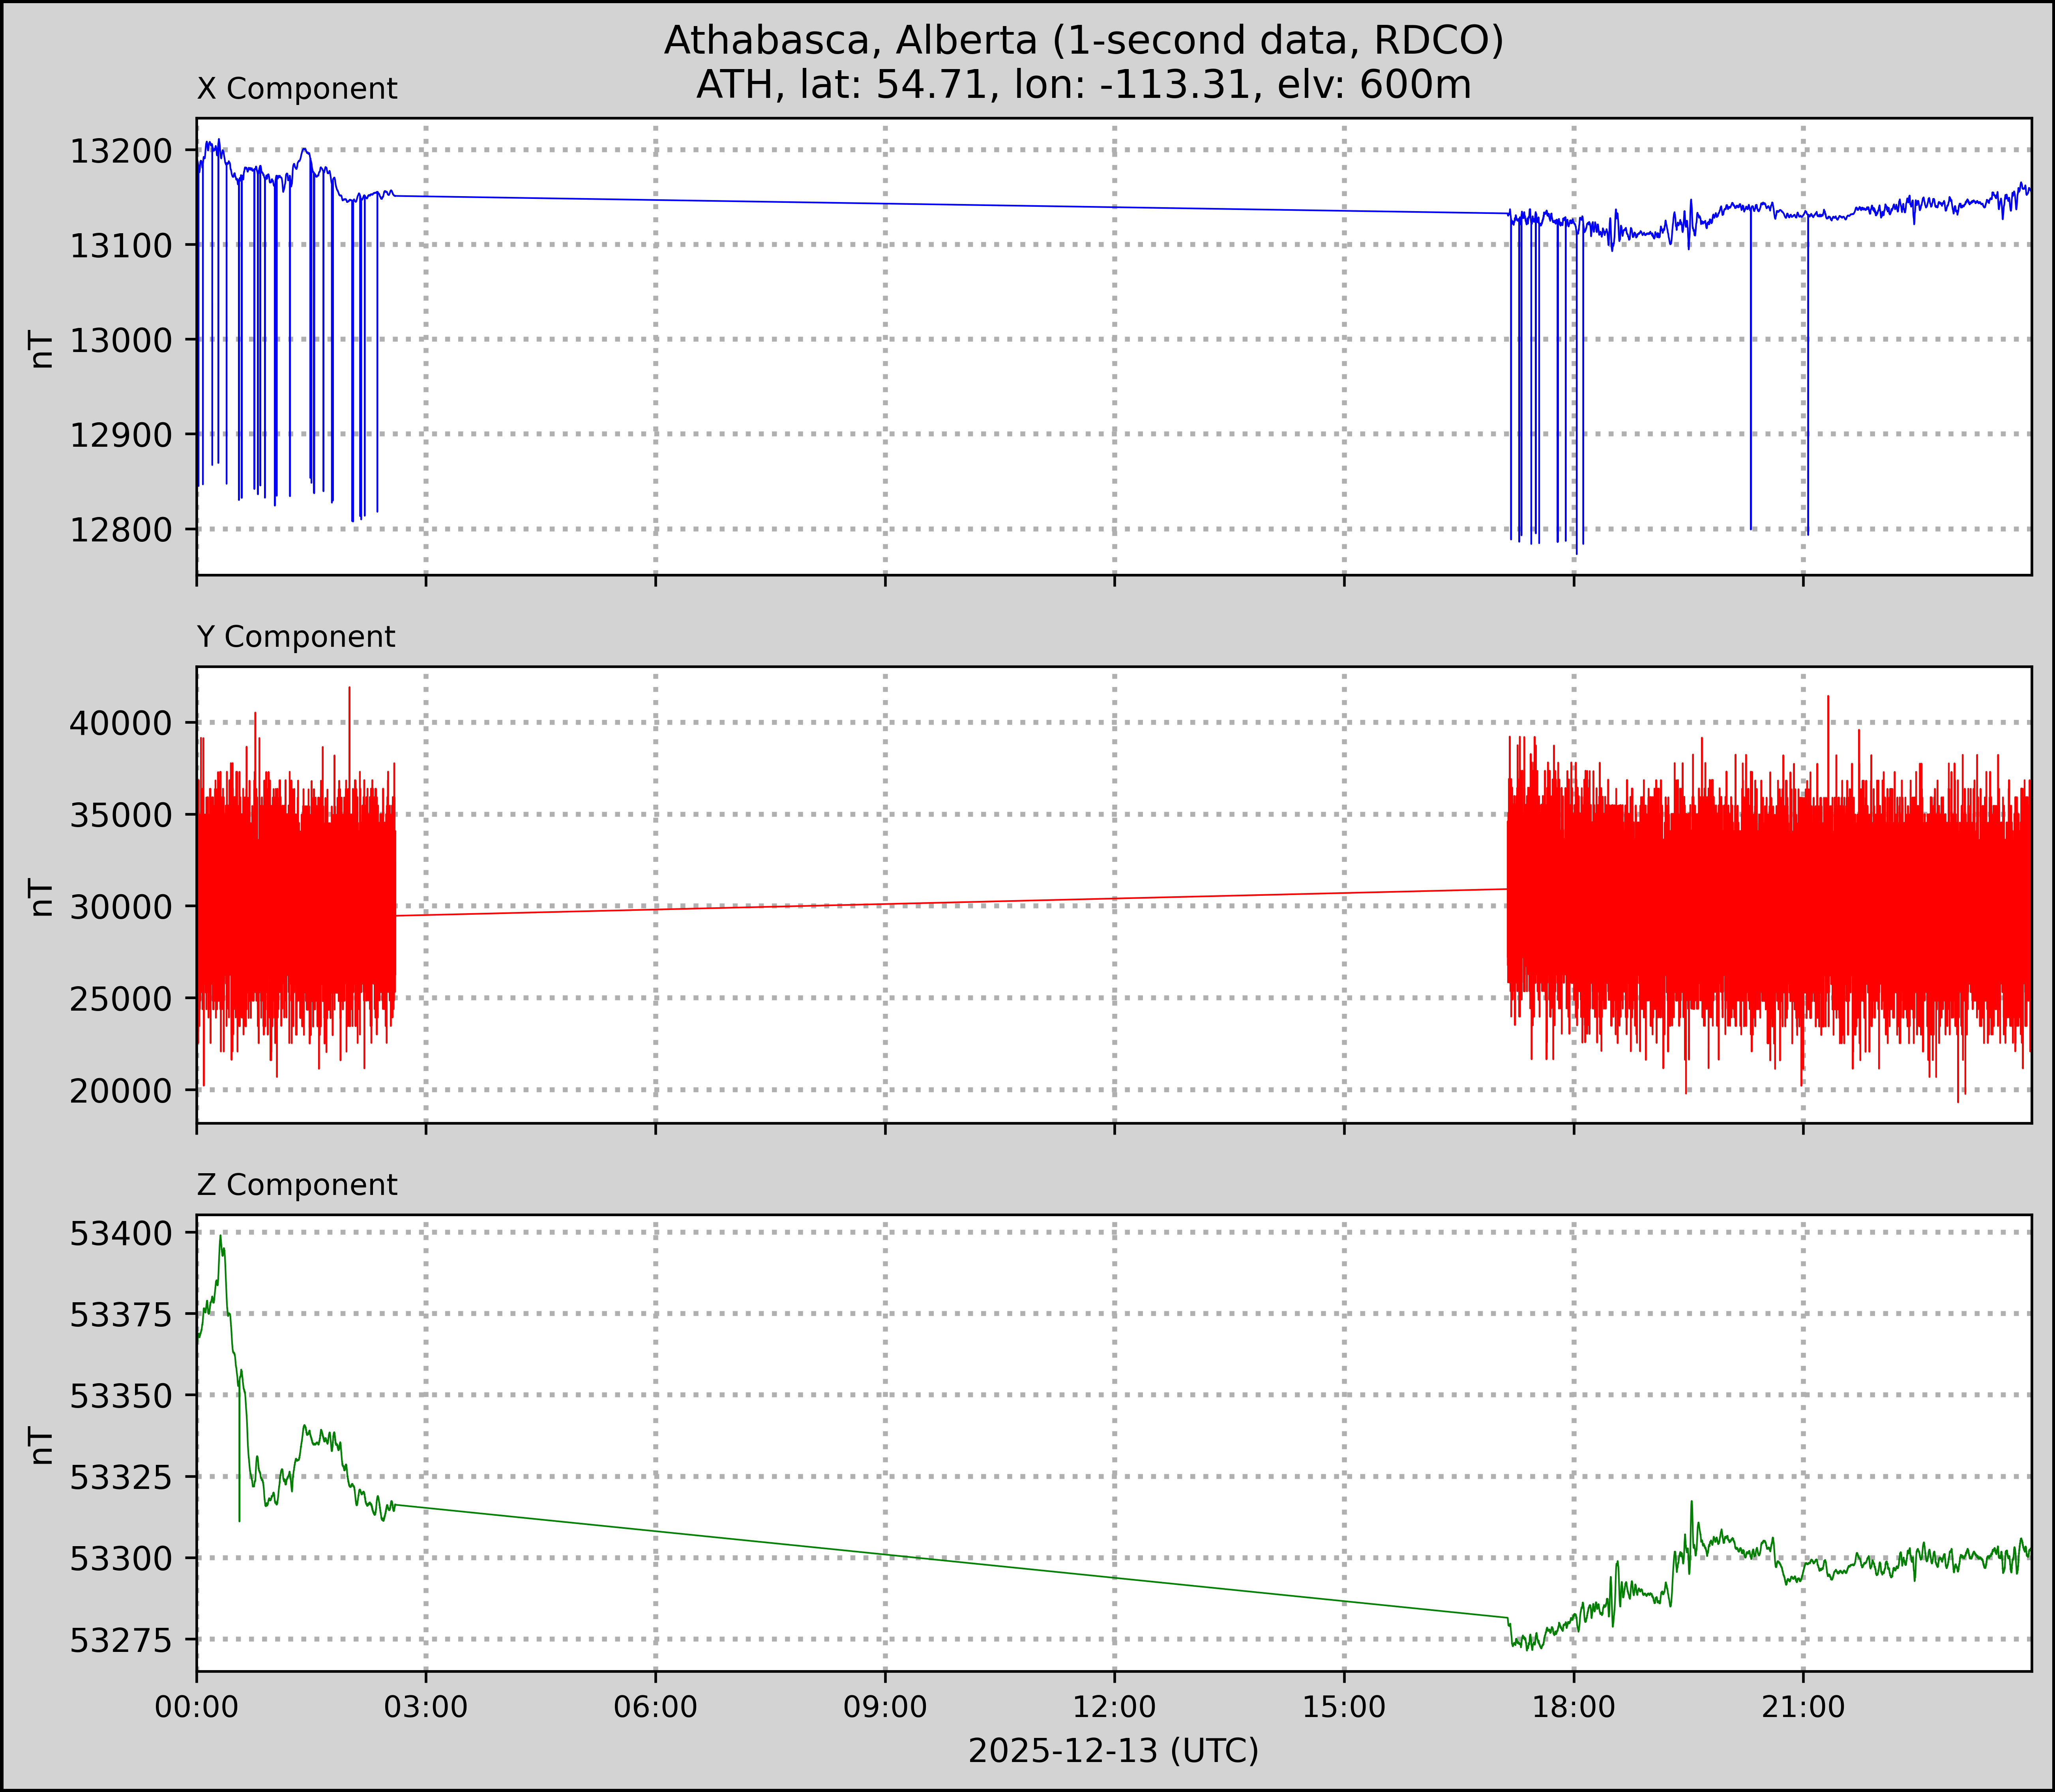Click the 53275 tick label in Z plot
The width and height of the screenshot is (2055, 1792).
pyautogui.click(x=120, y=1640)
